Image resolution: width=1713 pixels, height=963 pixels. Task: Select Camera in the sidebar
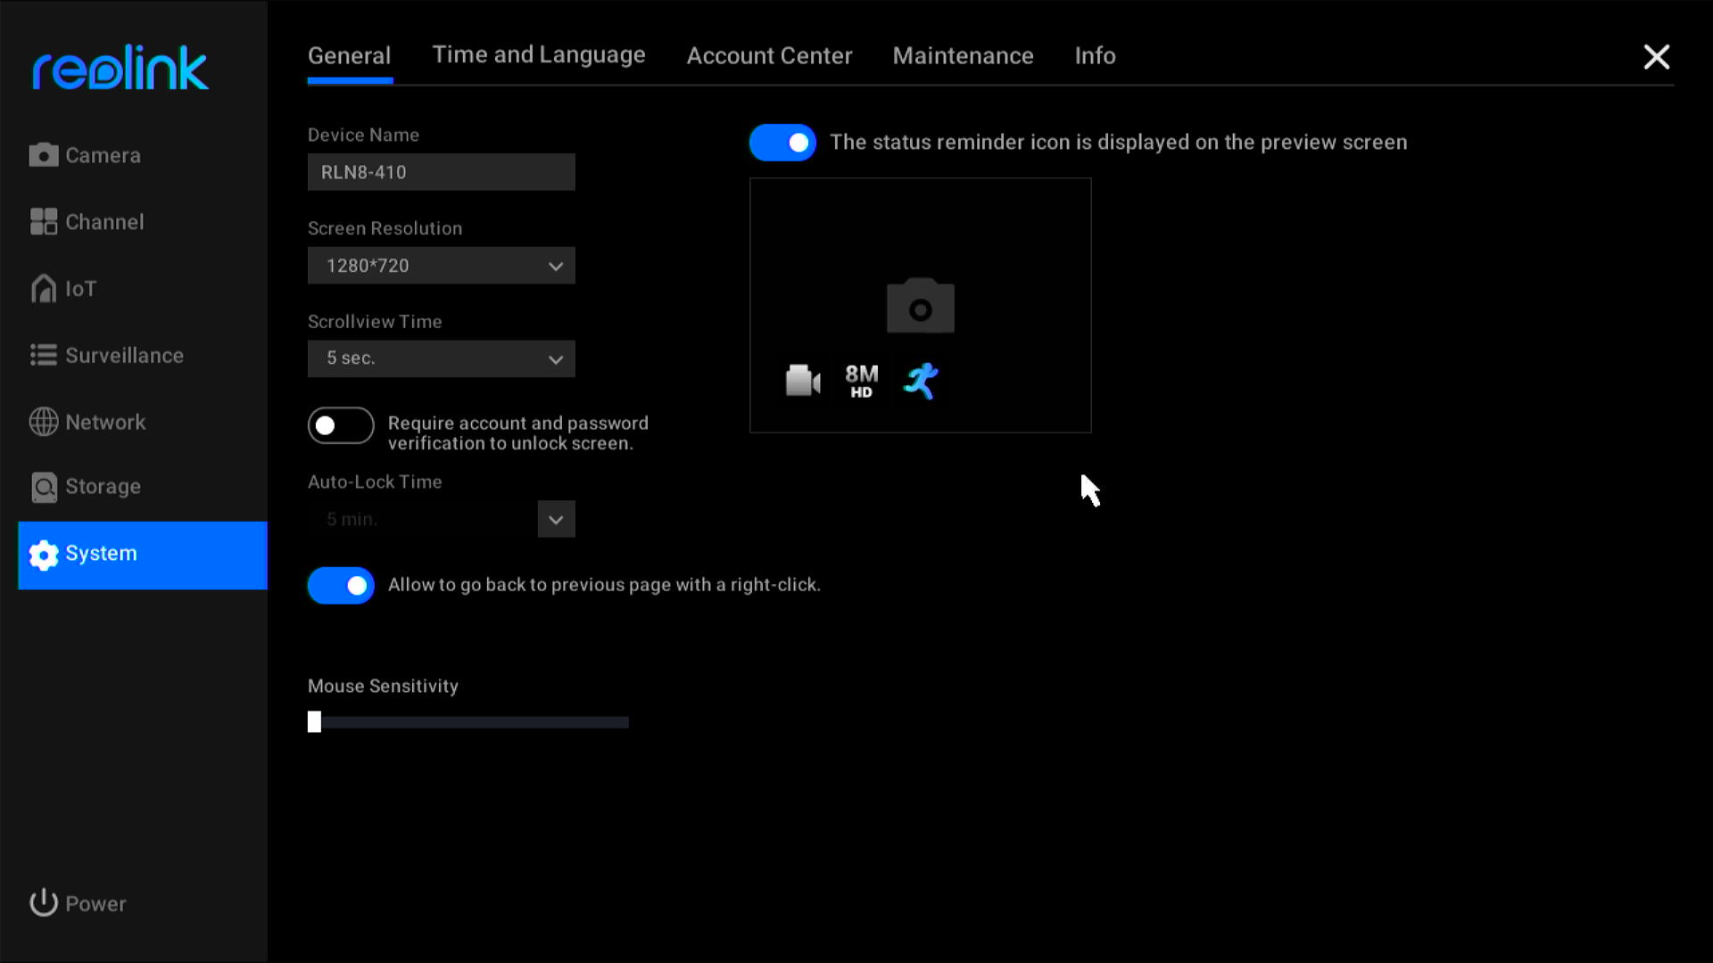143,155
